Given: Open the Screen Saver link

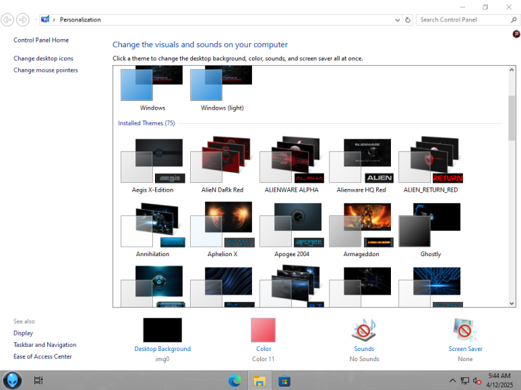Looking at the screenshot, I should (x=465, y=349).
